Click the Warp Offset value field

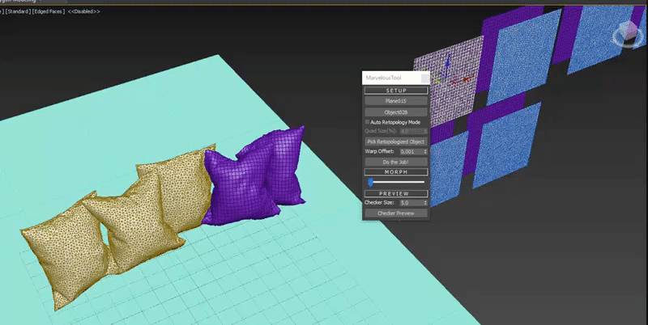(x=411, y=152)
